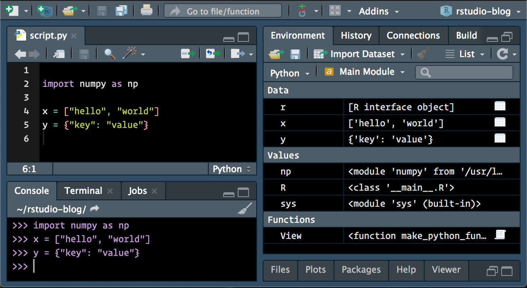Clear the environment using the broom icon
Viewport: 527px width, 288px height.
421,53
